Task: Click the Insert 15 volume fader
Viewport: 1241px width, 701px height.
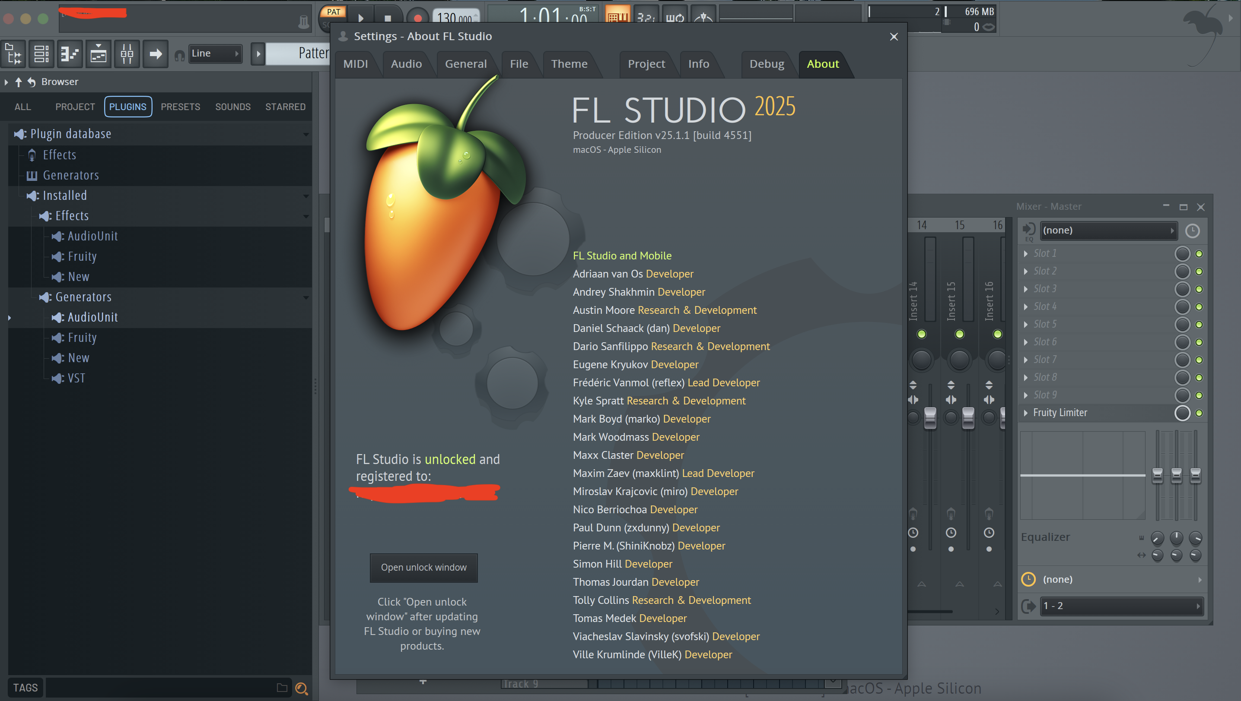Action: tap(968, 417)
